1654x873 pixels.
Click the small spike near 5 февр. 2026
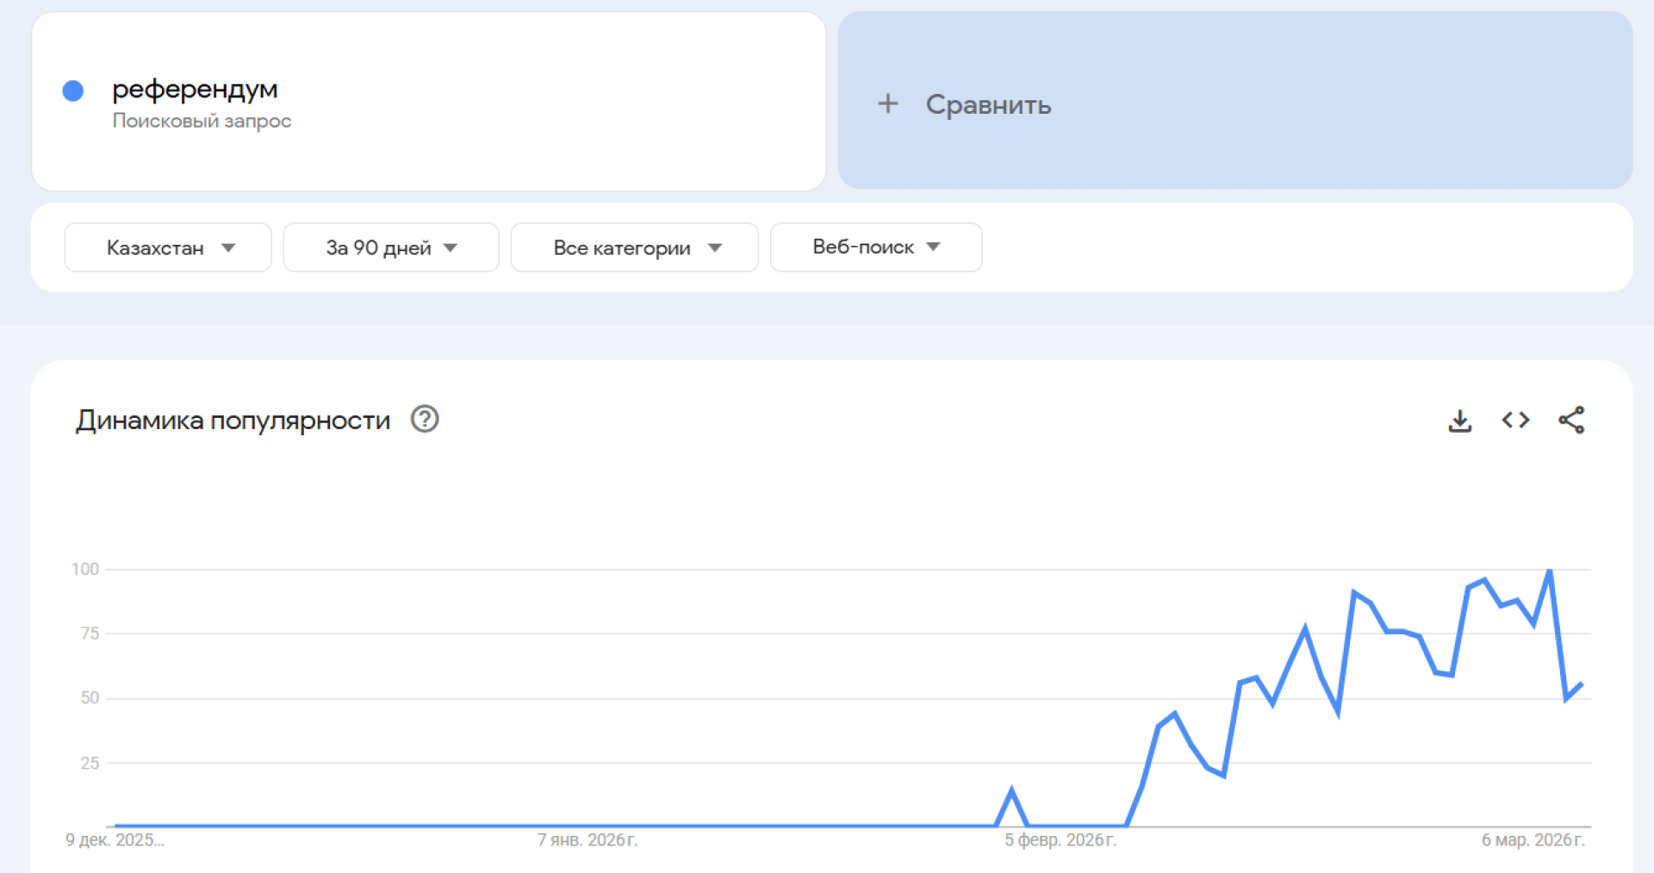tap(1011, 790)
